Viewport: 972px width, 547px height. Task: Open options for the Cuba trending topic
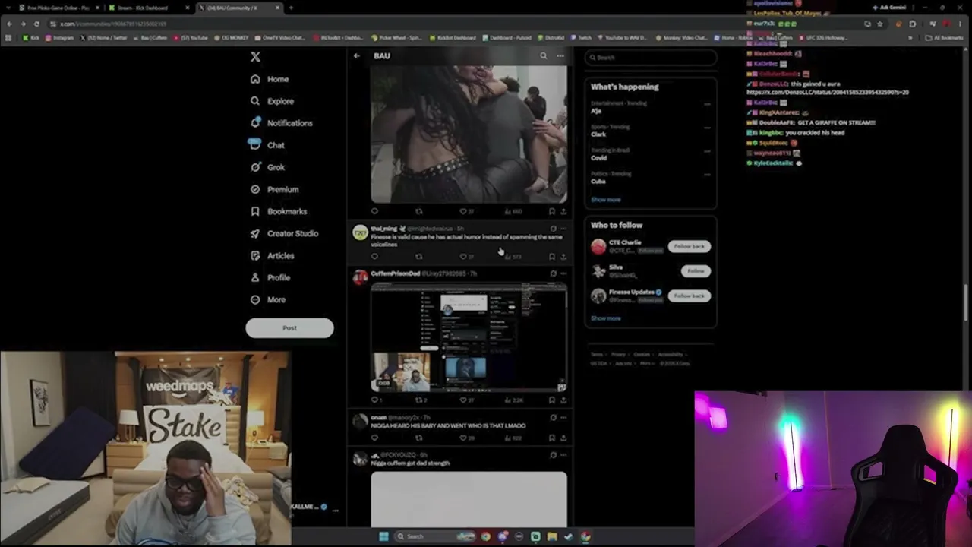[707, 175]
